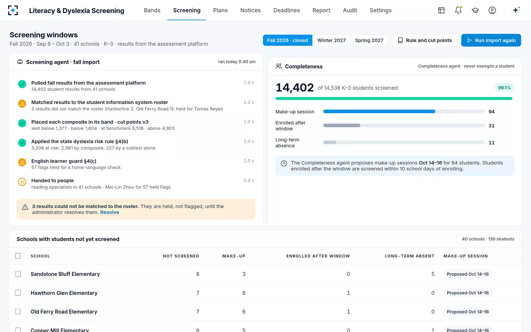
Task: Click the 99.1% completeness badge
Action: tap(504, 87)
